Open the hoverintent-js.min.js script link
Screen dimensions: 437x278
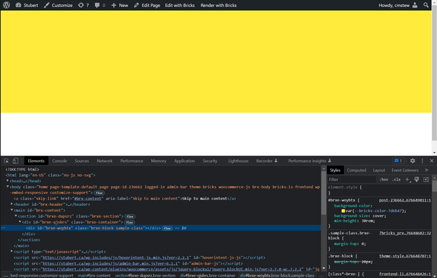[116, 258]
